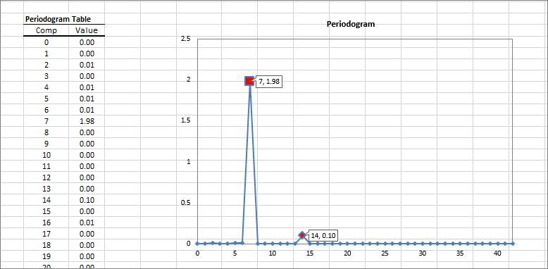Click the 2 label on the vertical axis

coord(188,80)
